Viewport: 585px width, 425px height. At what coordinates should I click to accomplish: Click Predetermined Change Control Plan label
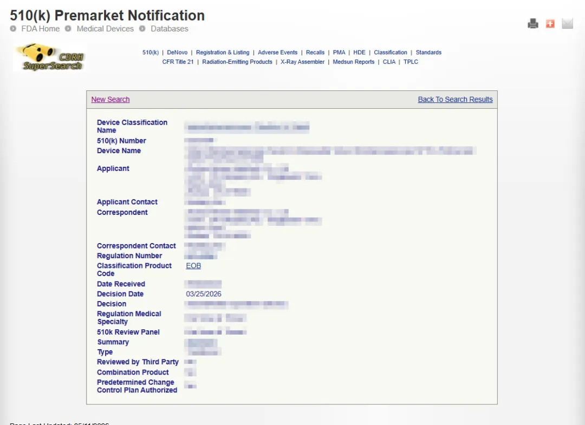137,386
